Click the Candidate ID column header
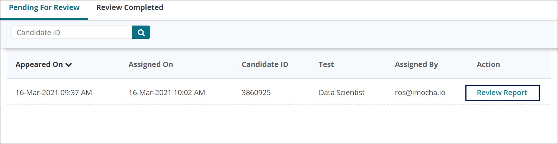Image resolution: width=558 pixels, height=144 pixels. tap(265, 64)
